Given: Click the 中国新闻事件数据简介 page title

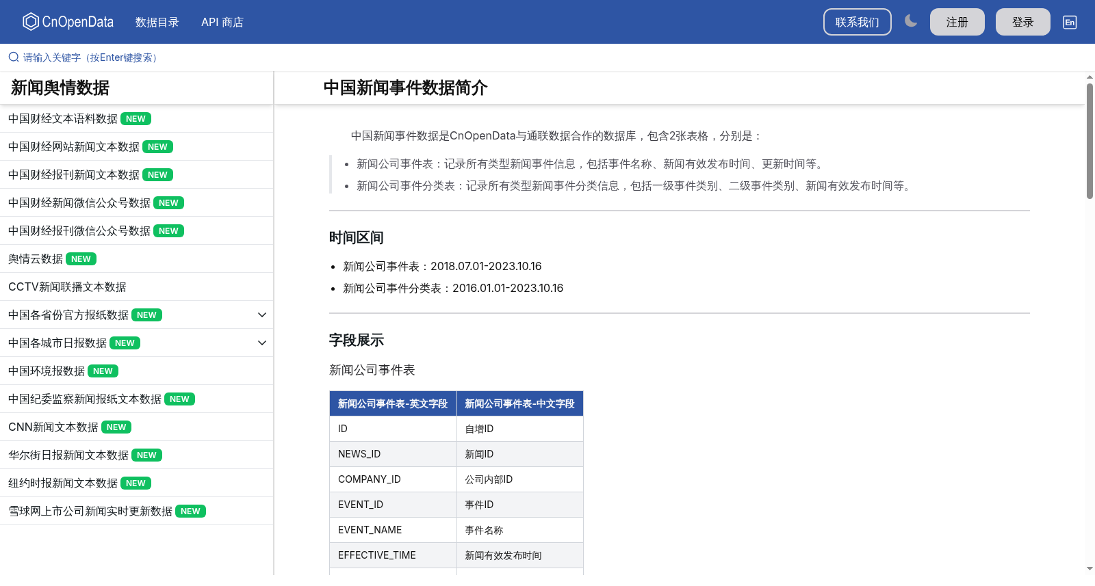Looking at the screenshot, I should 405,88.
